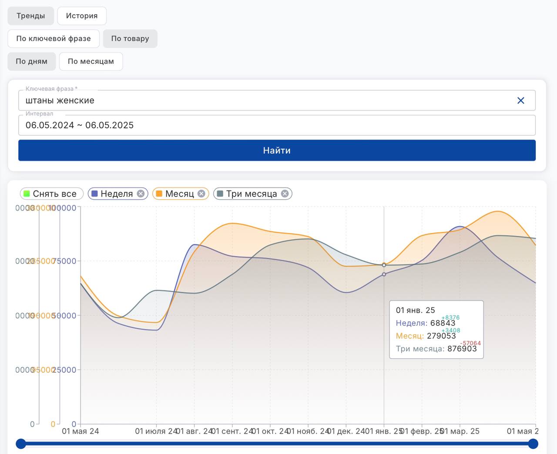The image size is (557, 454).
Task: Click the blue Неделя legend color square
Action: 94,194
